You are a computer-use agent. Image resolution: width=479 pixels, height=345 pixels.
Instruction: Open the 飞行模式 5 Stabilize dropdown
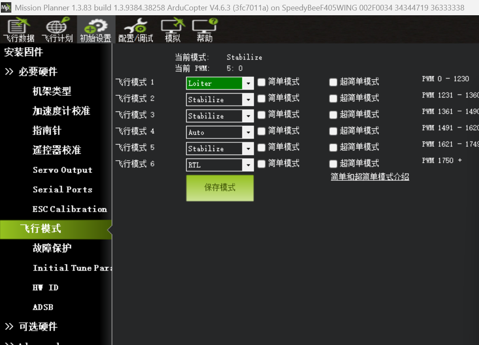pos(220,149)
